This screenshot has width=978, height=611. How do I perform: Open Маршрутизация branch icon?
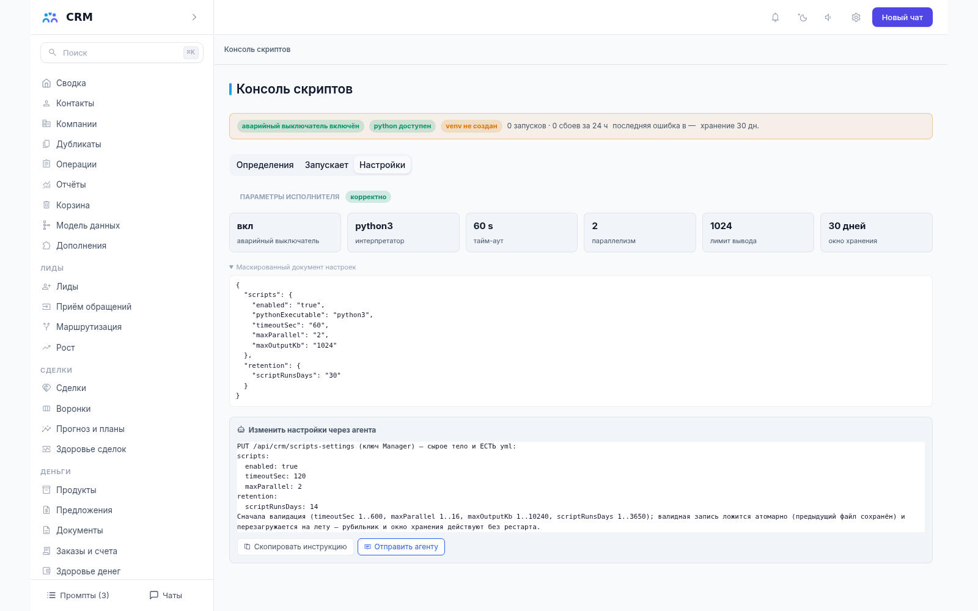(46, 327)
